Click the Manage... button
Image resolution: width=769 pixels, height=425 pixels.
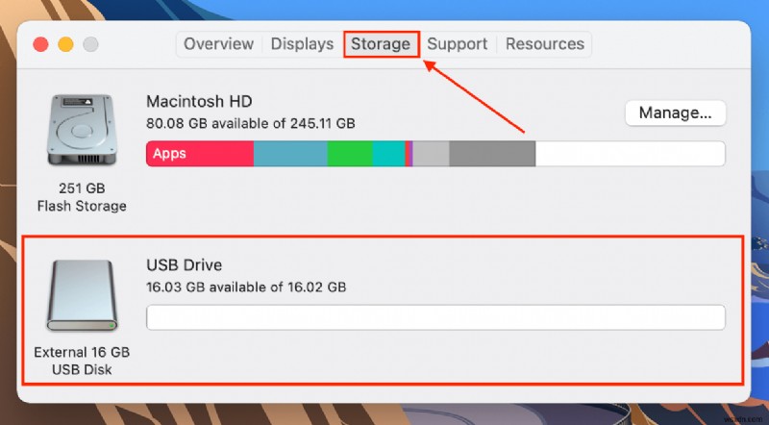point(675,113)
